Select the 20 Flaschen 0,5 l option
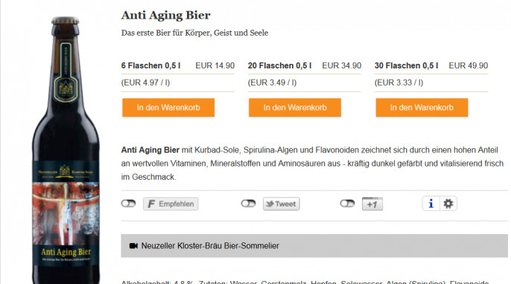Screen dimensions: 511x284 pos(279,65)
